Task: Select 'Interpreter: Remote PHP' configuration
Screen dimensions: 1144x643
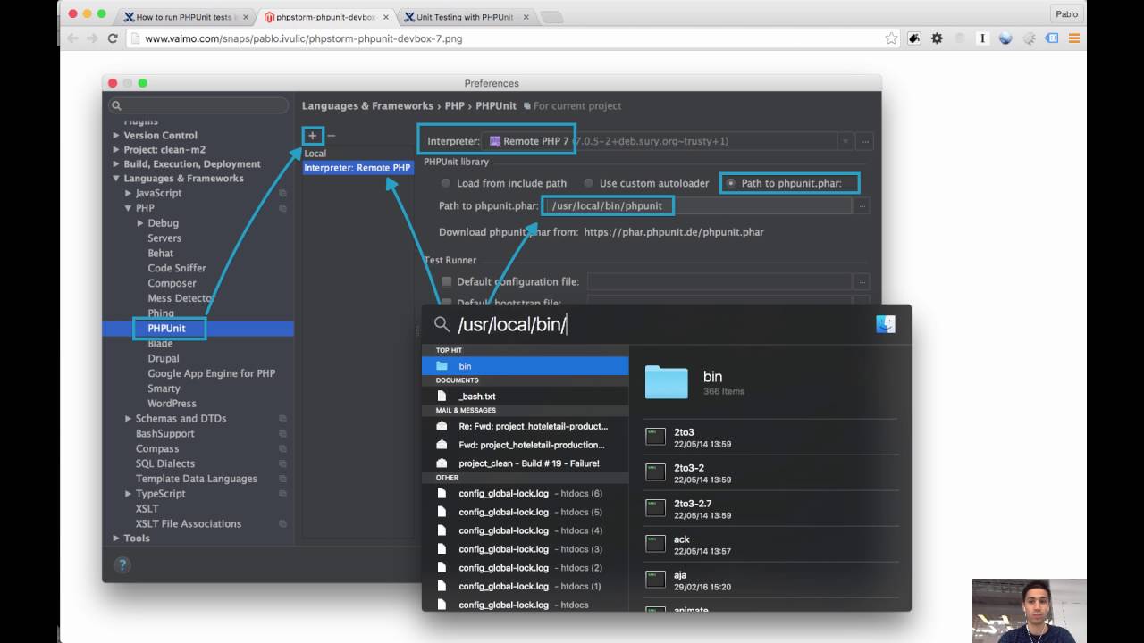Action: [x=357, y=168]
